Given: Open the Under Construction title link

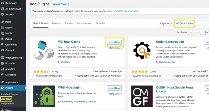Looking at the screenshot, I should click(x=170, y=42).
